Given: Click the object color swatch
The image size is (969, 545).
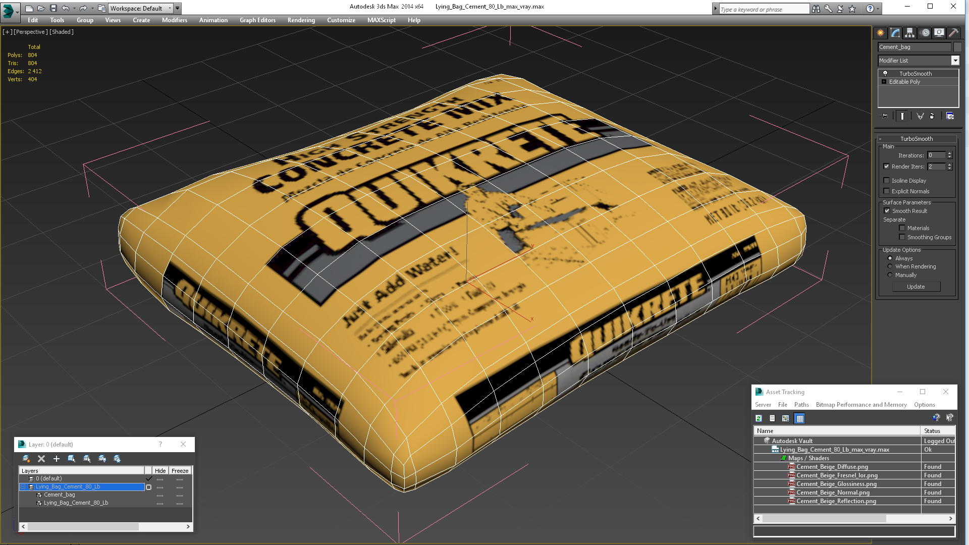Looking at the screenshot, I should [x=957, y=47].
